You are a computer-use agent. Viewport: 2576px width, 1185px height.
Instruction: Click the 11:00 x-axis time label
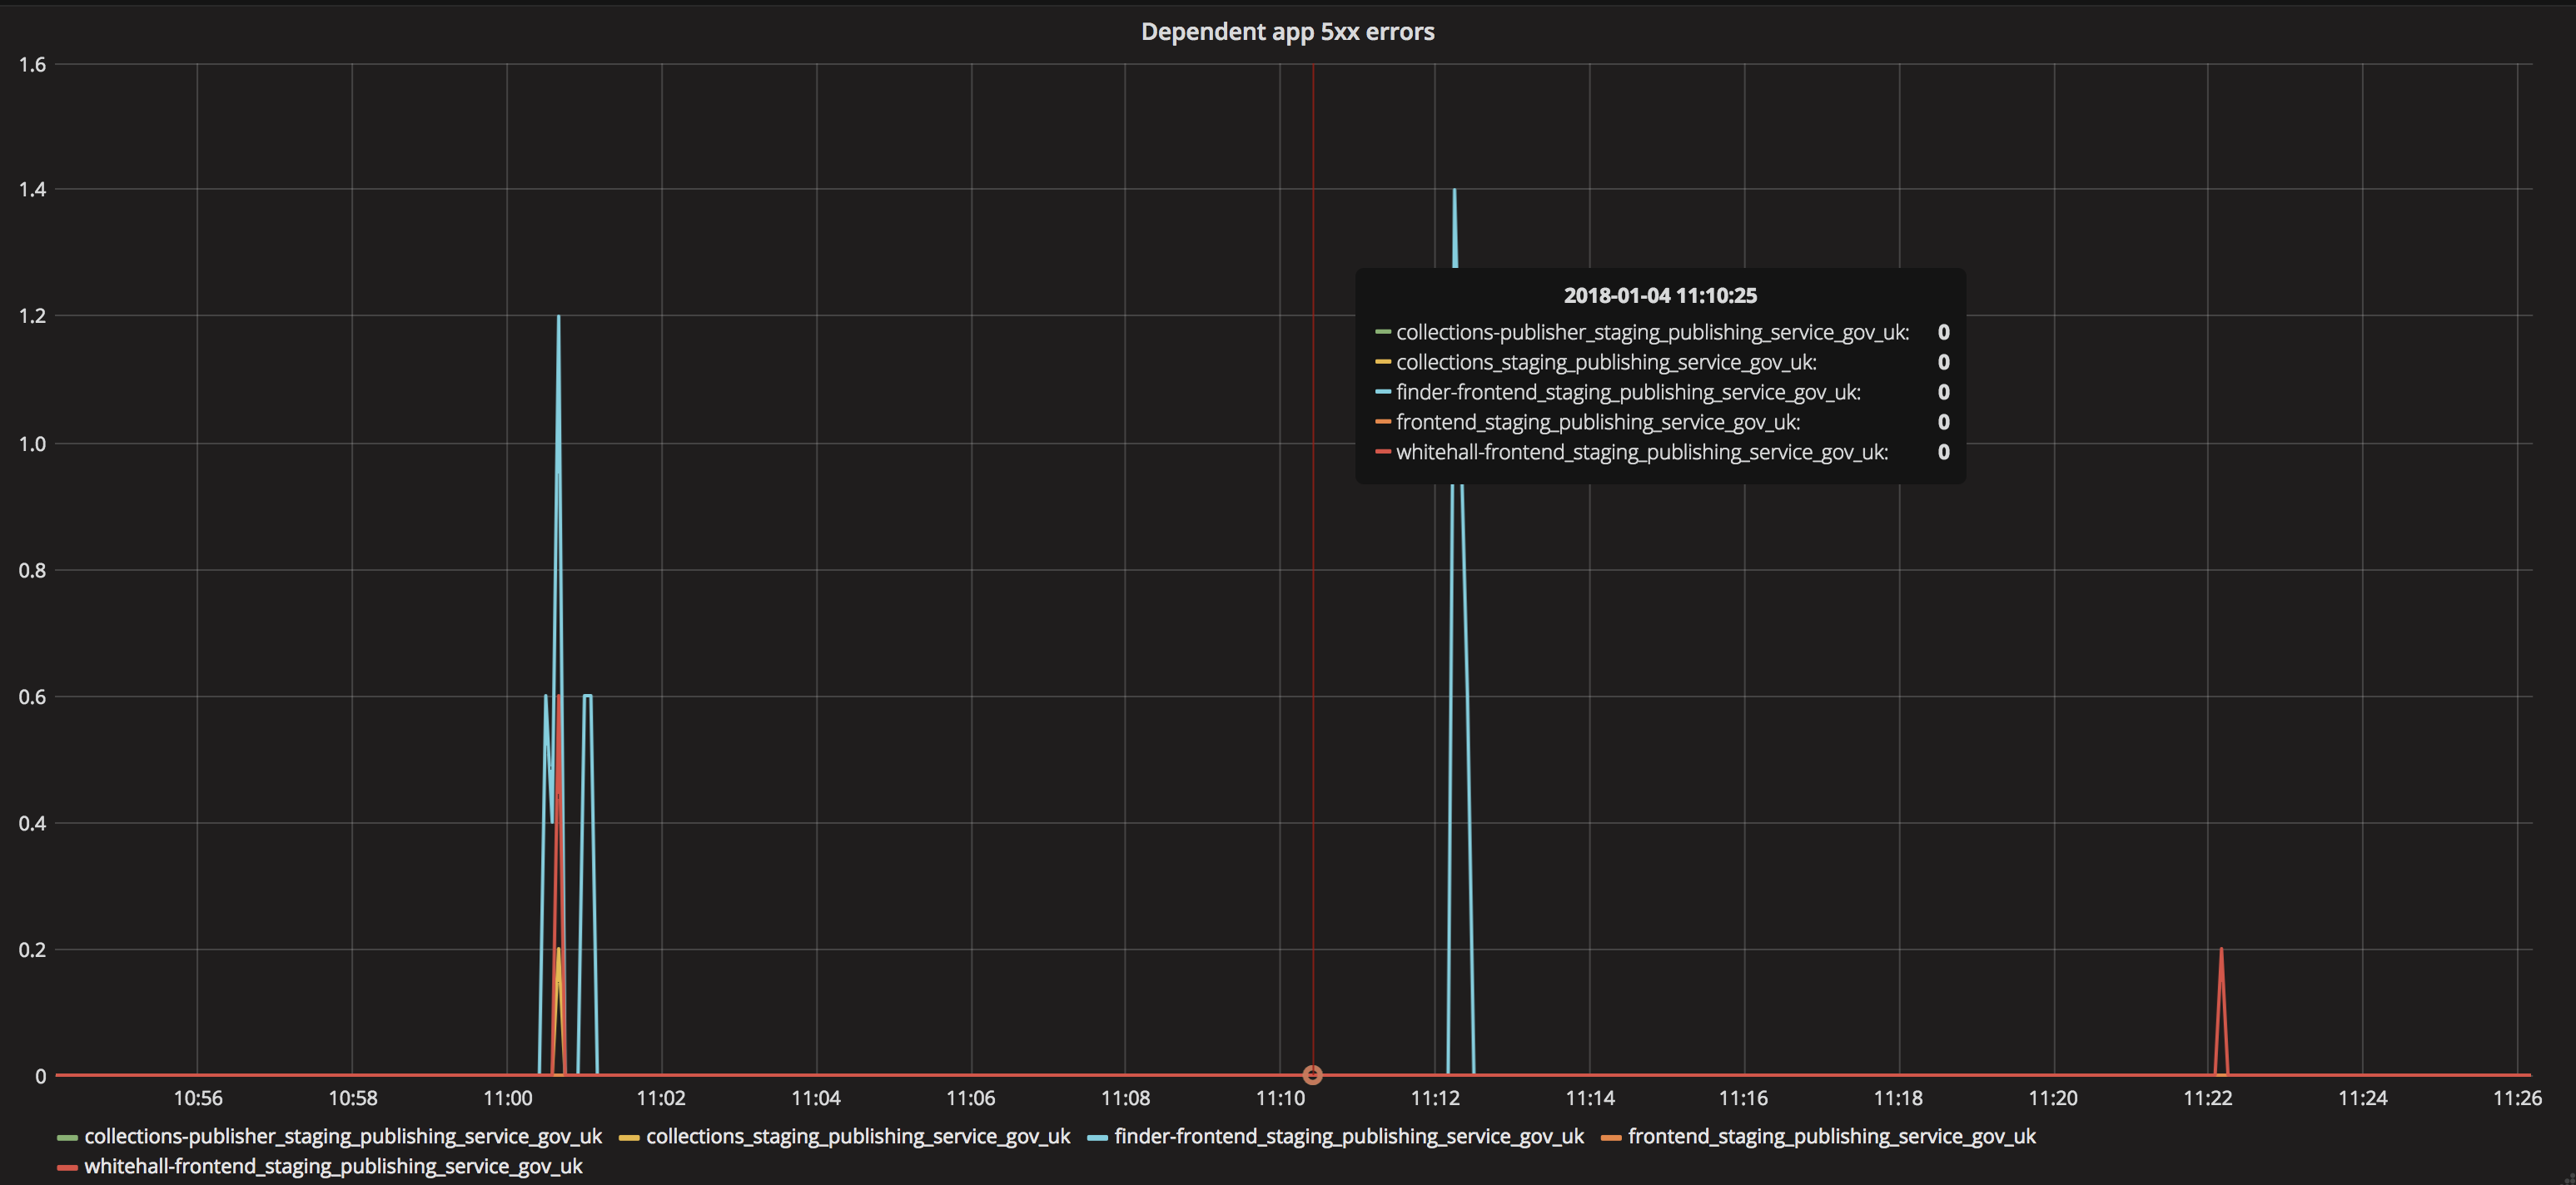pos(507,1098)
